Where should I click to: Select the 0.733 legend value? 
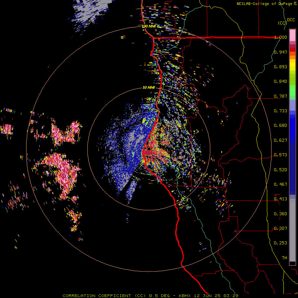click(x=280, y=111)
